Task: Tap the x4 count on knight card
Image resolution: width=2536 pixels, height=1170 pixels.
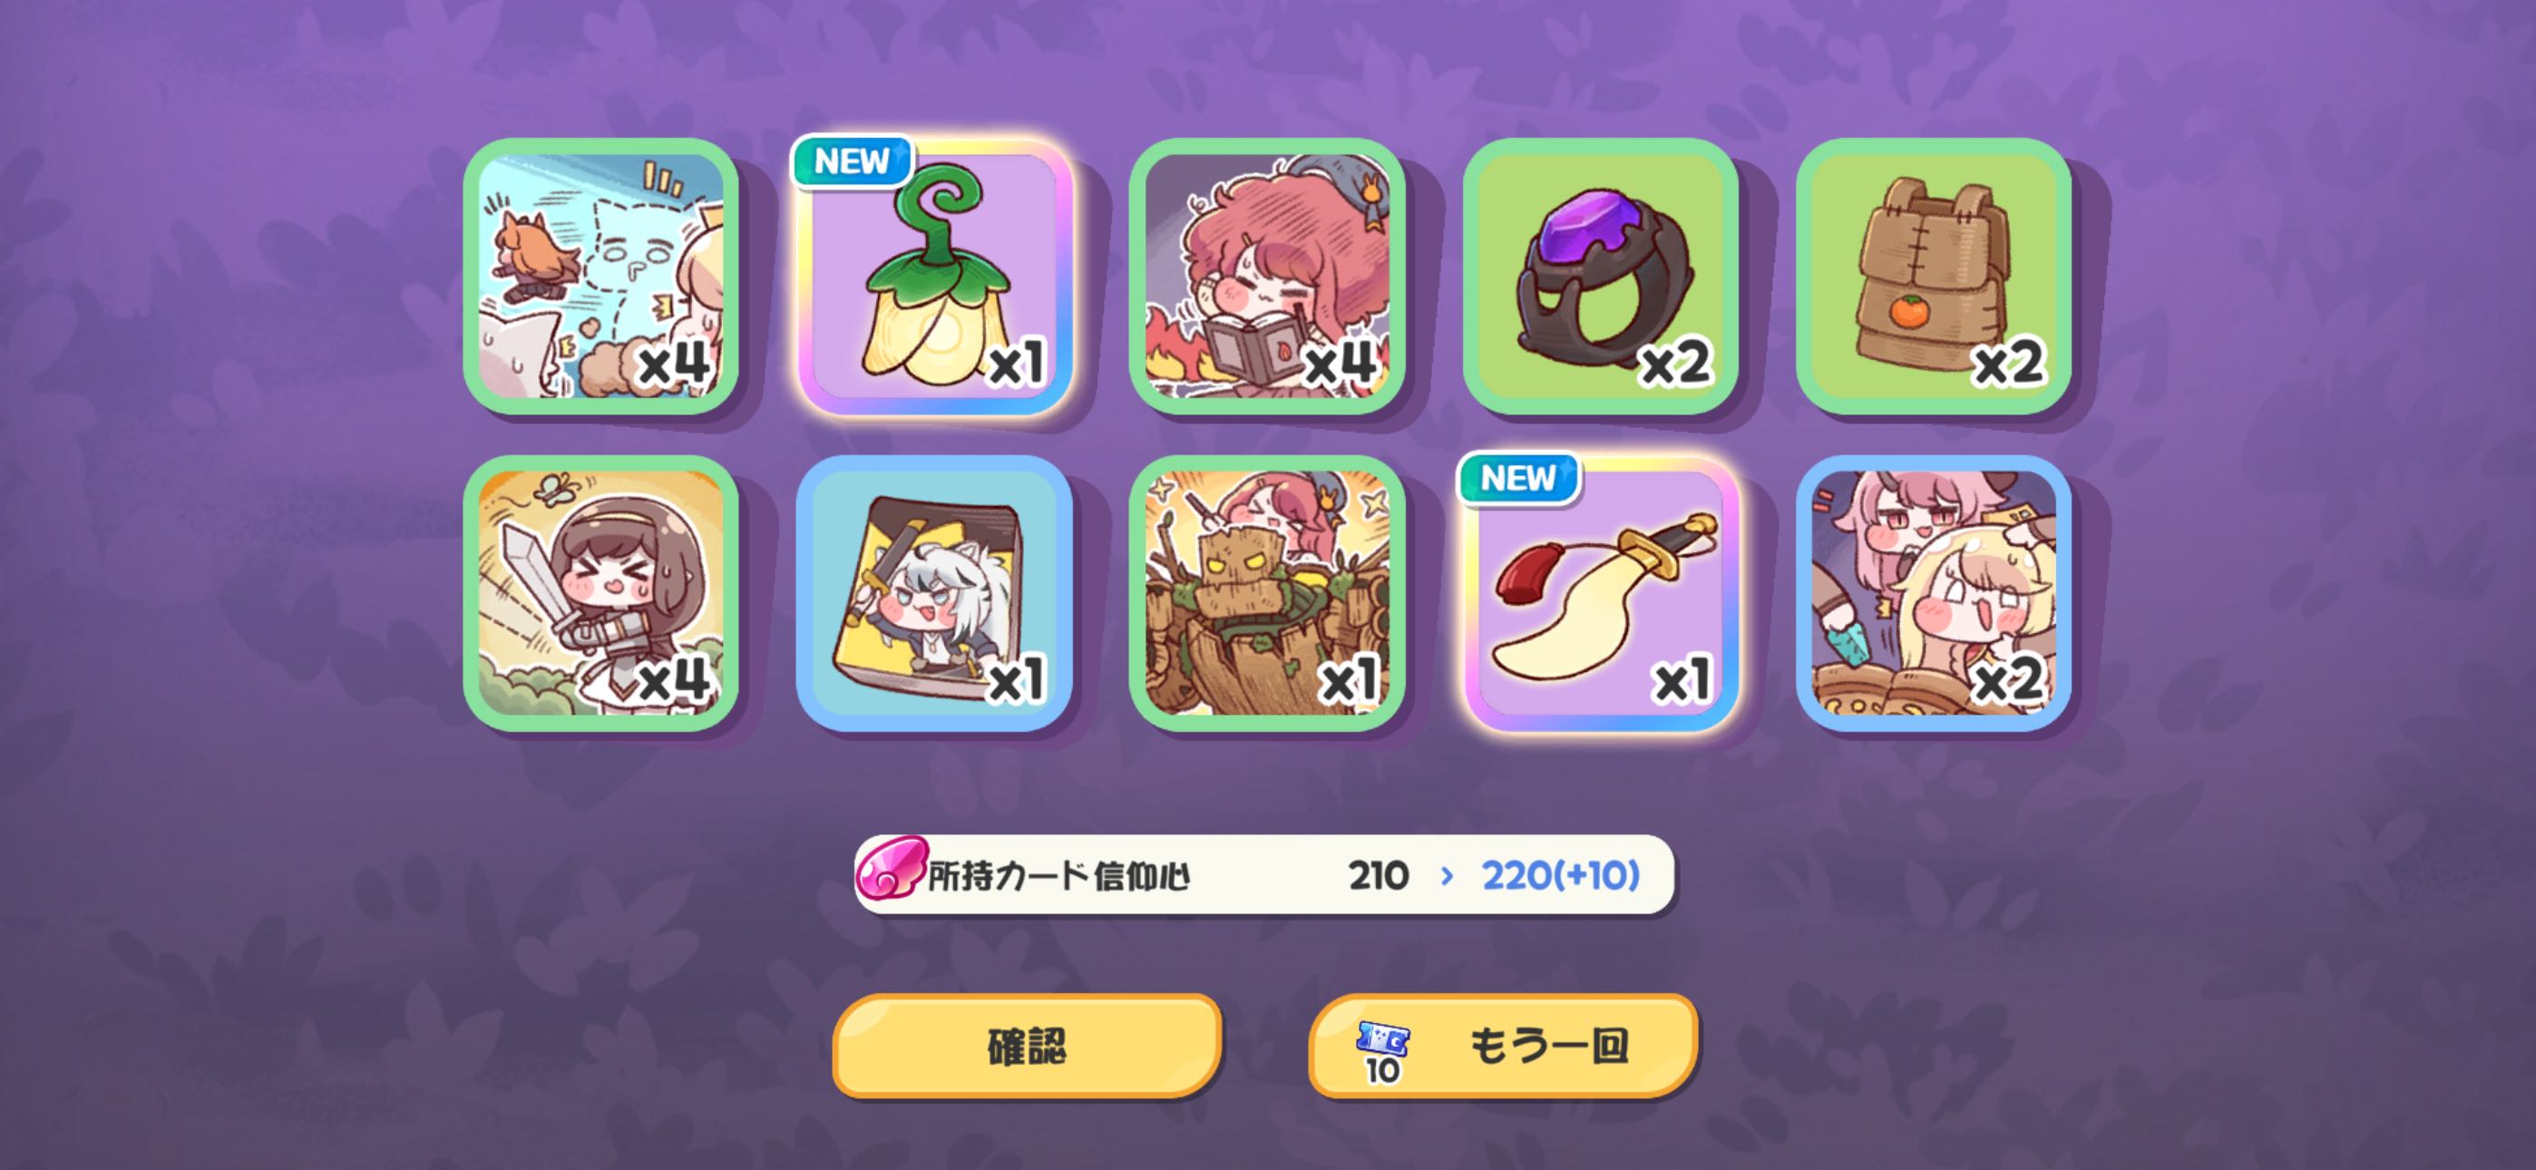Action: coord(675,680)
